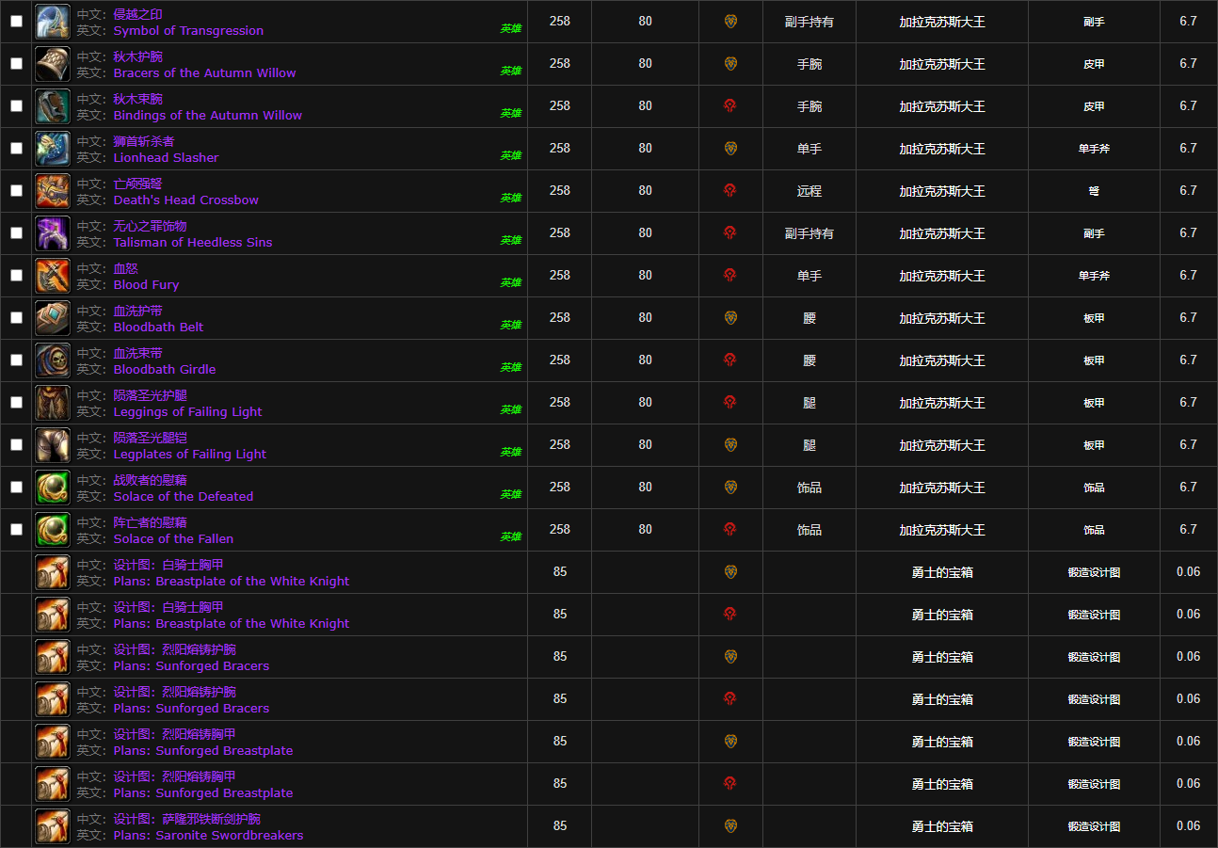This screenshot has width=1218, height=848.
Task: Check the Bracers of the Autumn Willow checkbox
Action: point(16,64)
